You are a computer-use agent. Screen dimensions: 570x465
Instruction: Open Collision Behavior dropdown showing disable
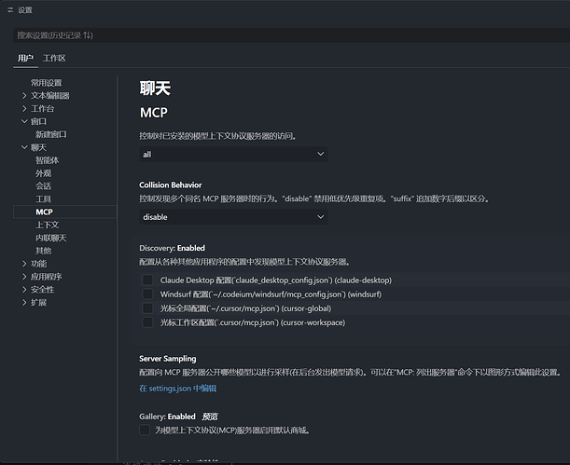pyautogui.click(x=233, y=217)
